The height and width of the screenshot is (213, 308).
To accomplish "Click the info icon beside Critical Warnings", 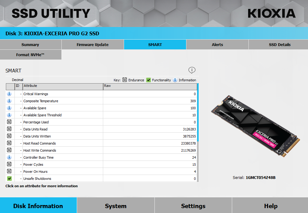I will point(9,94).
